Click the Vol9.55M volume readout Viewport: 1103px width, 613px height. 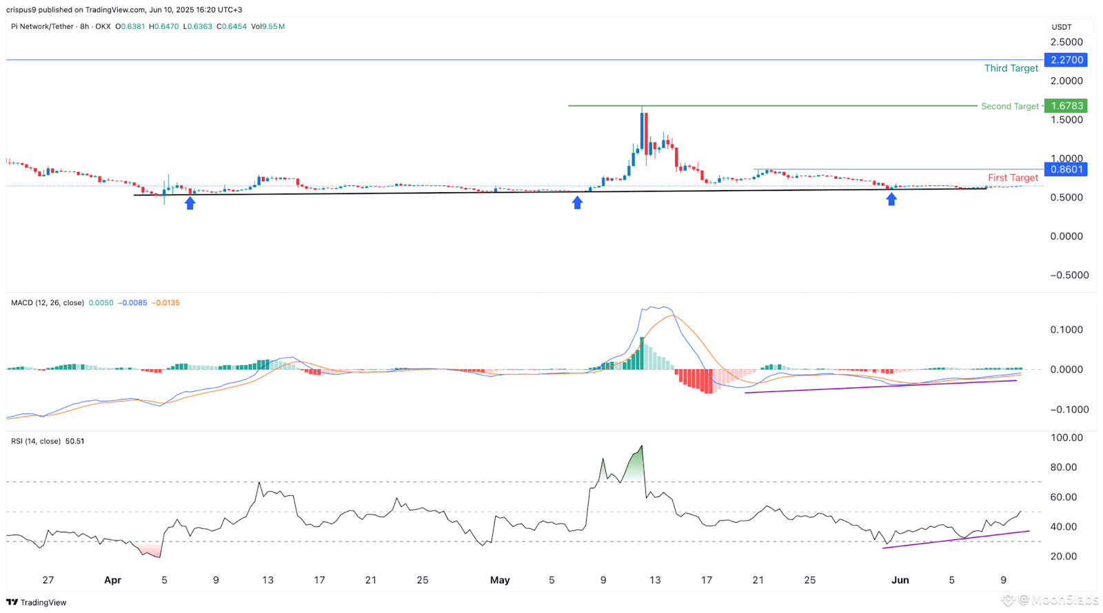[267, 26]
